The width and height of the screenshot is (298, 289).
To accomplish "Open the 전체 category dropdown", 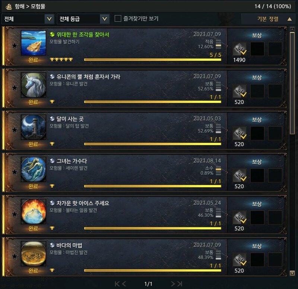I will [x=28, y=19].
